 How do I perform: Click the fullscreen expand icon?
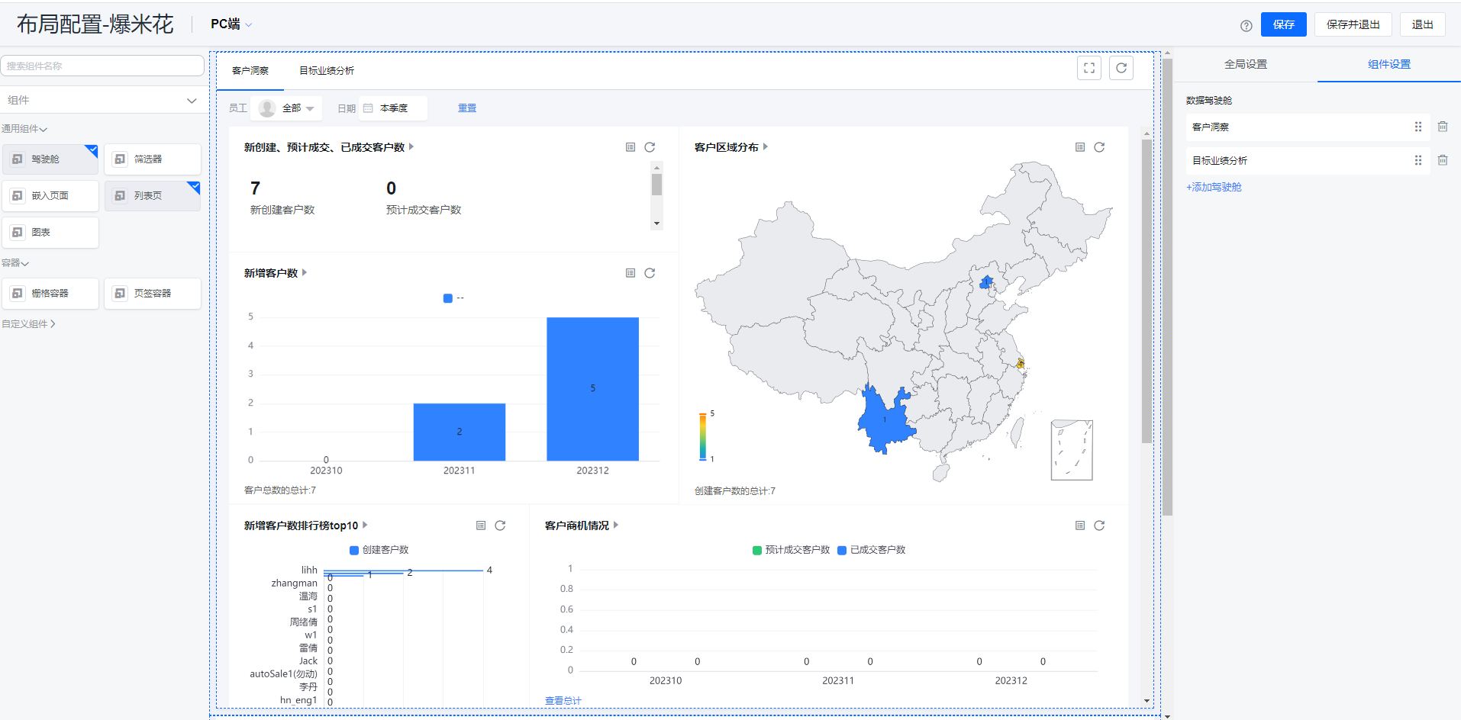point(1089,68)
